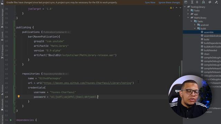Viewport: 221px width, 124px height.
Task: Click the GithubPackages name string
Action: click(50, 78)
